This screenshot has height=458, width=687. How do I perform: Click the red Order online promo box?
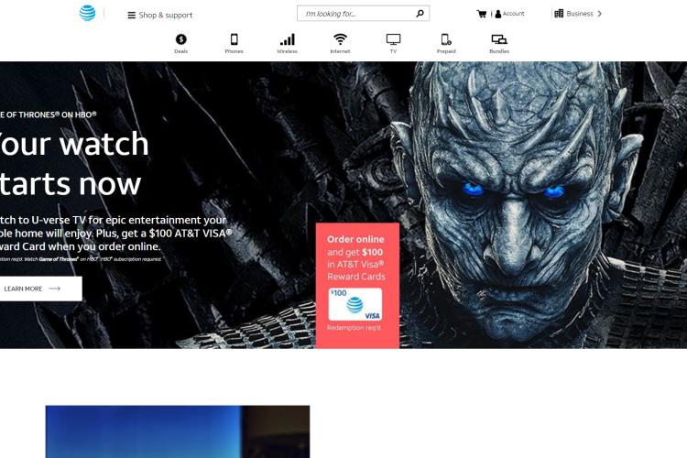(357, 286)
